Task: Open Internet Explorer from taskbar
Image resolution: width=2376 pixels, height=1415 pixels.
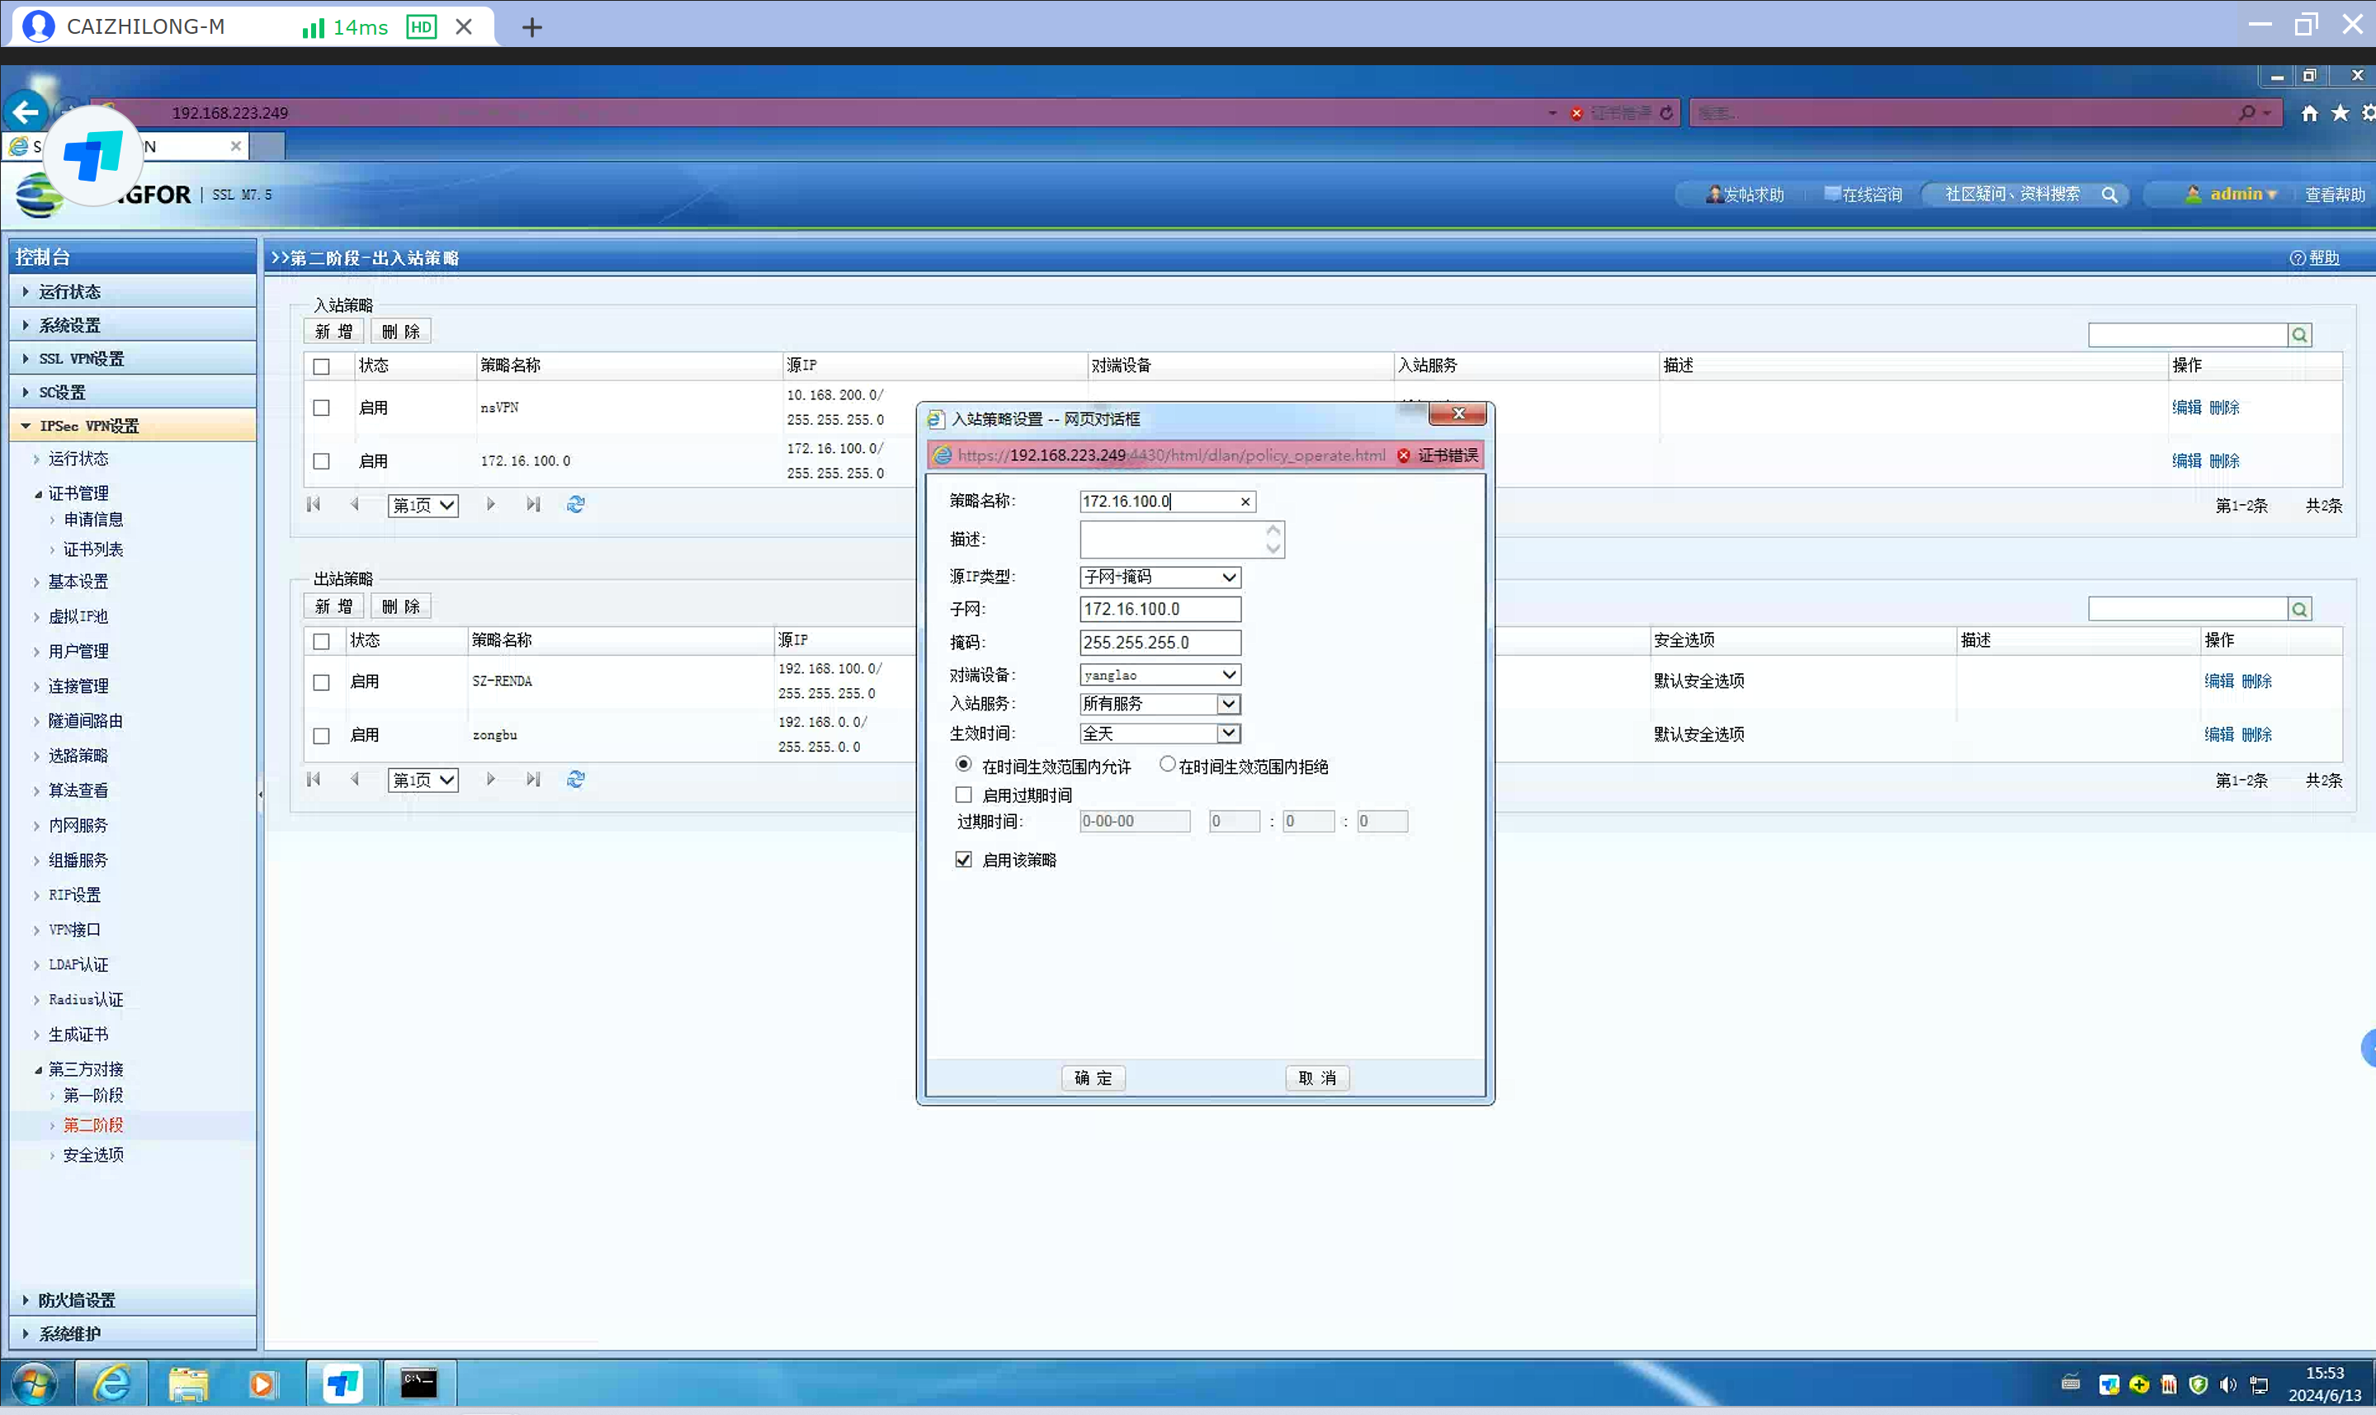Action: pos(112,1384)
